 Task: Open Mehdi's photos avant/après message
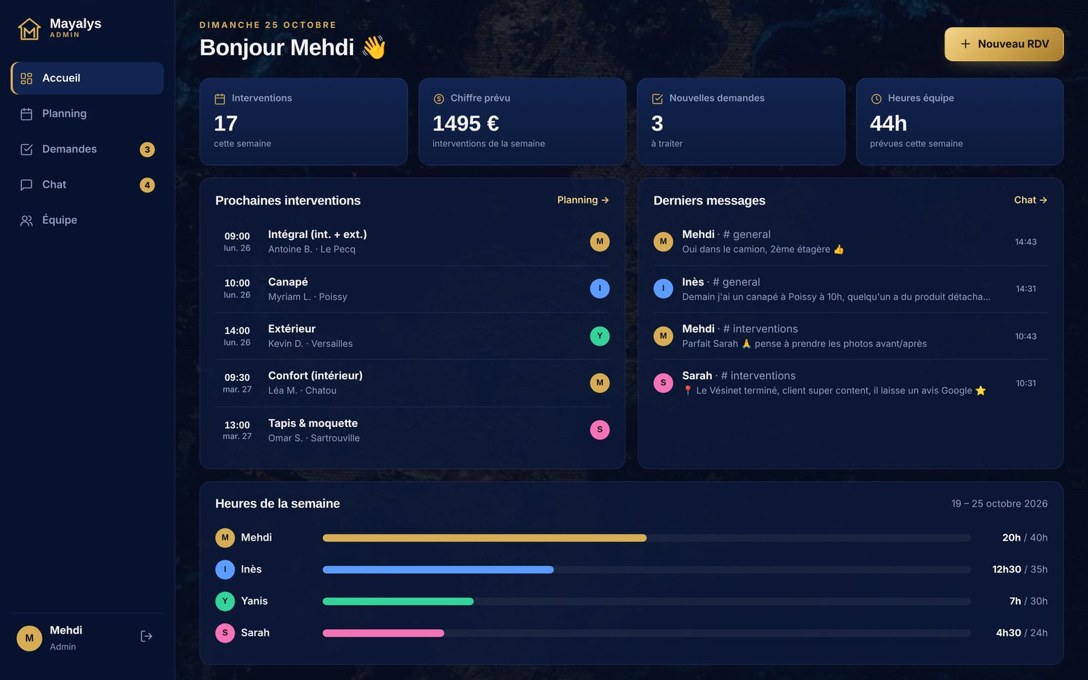point(850,336)
